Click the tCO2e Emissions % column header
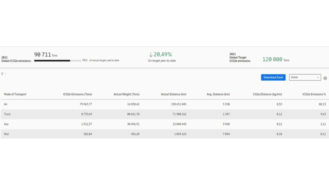The width and height of the screenshot is (329, 185). [314, 94]
